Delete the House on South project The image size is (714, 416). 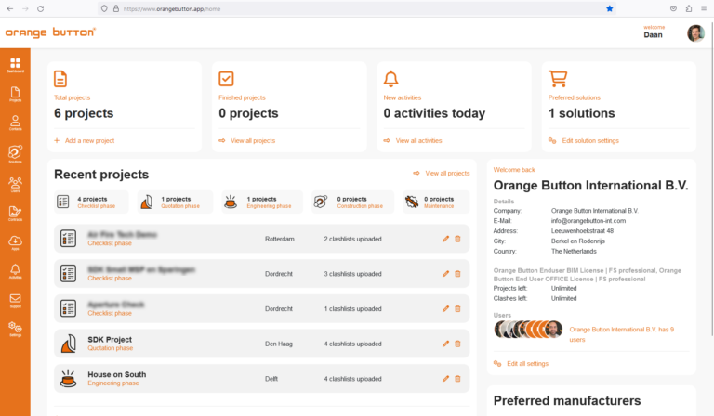(457, 379)
